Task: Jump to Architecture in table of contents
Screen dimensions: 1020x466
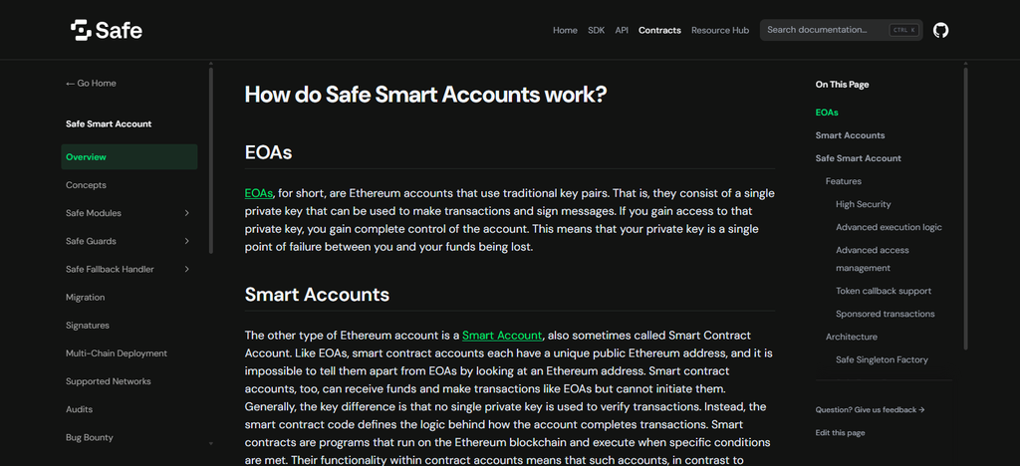Action: 852,337
